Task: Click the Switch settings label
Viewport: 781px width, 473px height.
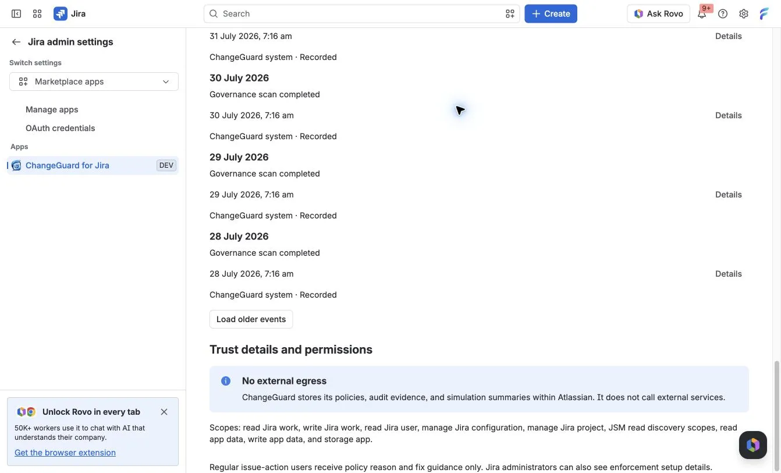Action: 35,63
